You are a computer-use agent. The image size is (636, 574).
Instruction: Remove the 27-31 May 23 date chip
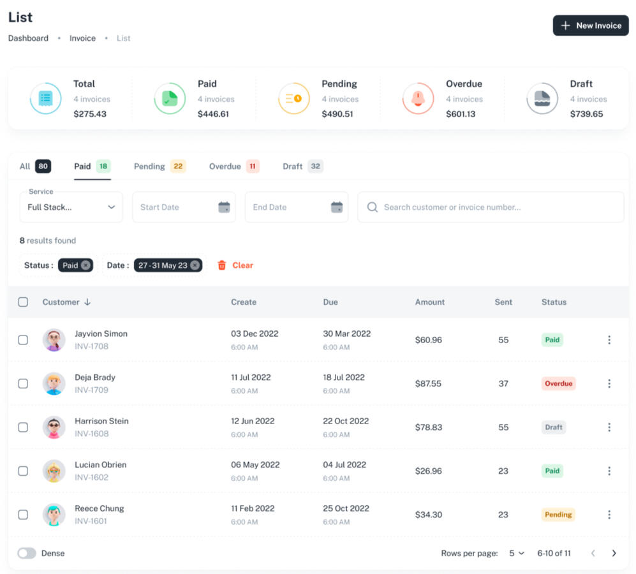point(195,265)
